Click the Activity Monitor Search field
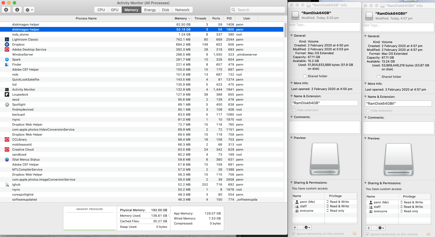 click(257, 10)
